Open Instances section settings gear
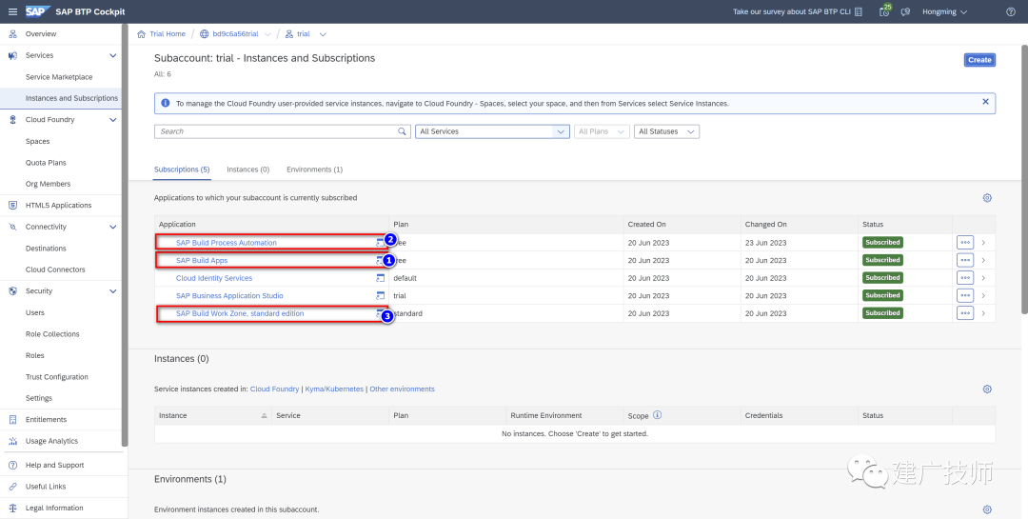Image resolution: width=1028 pixels, height=519 pixels. pos(987,389)
